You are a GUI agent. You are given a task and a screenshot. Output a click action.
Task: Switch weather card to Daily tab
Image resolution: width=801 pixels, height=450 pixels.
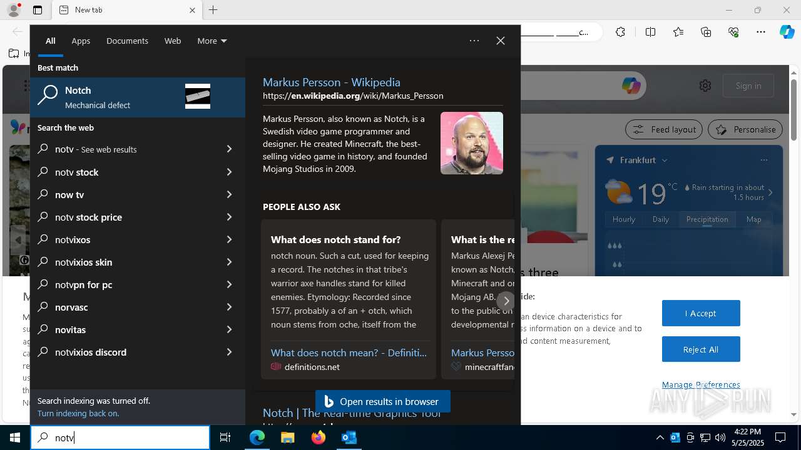661,219
